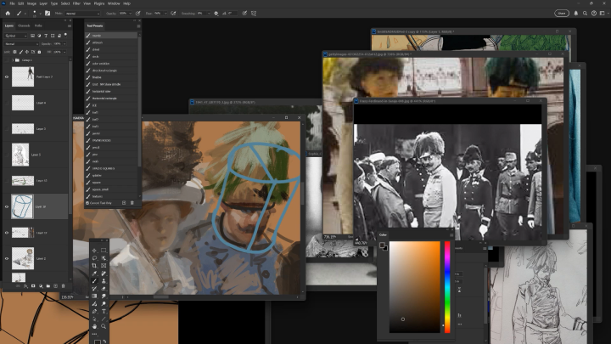Show the Layer 12 layer

click(x=7, y=181)
